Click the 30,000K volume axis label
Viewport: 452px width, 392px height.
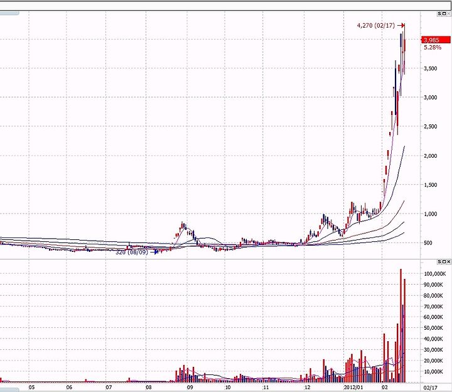(x=433, y=350)
